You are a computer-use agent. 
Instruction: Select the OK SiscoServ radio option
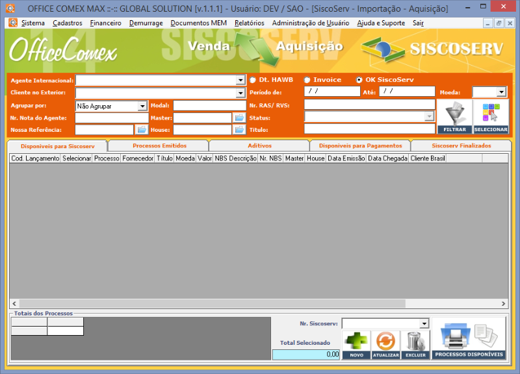tap(359, 80)
